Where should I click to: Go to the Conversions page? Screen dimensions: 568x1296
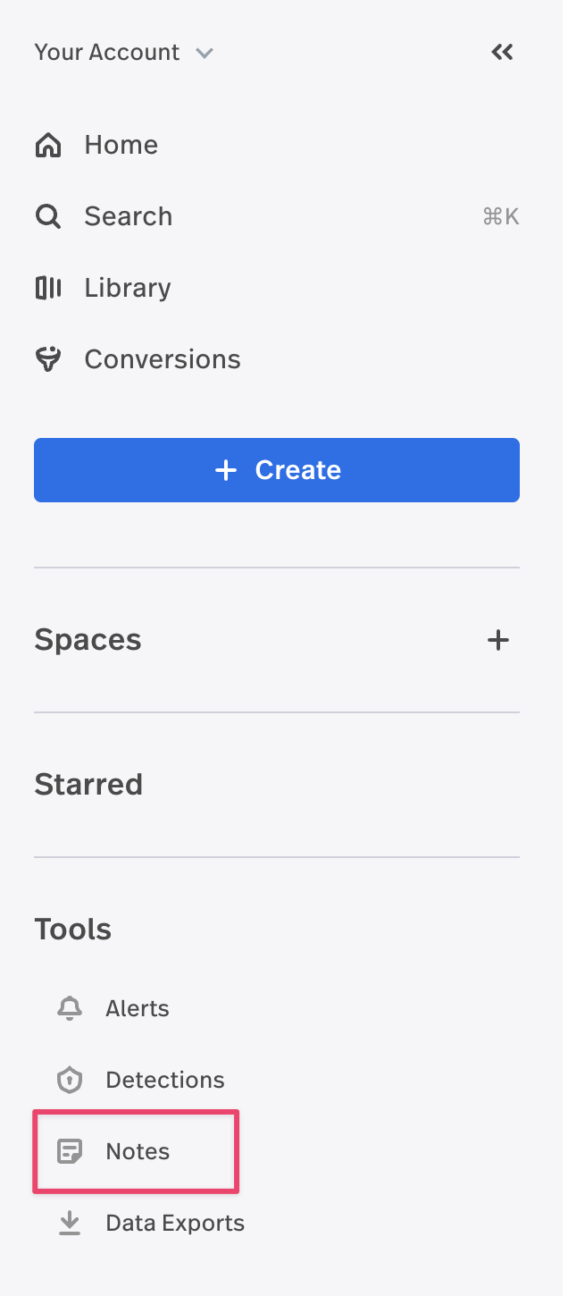[163, 359]
